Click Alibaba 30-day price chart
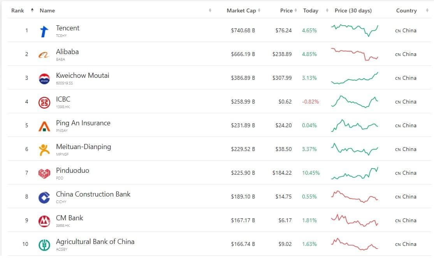The width and height of the screenshot is (434, 258). [355, 54]
